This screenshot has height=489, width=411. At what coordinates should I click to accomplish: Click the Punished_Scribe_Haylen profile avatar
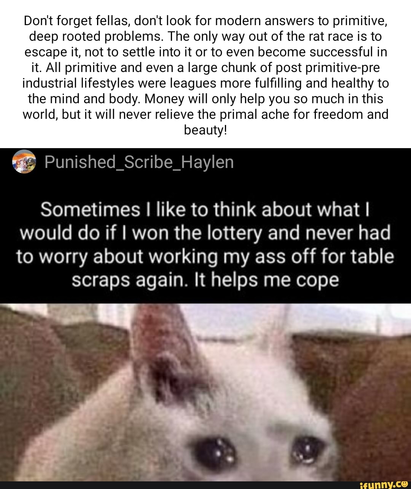click(24, 162)
